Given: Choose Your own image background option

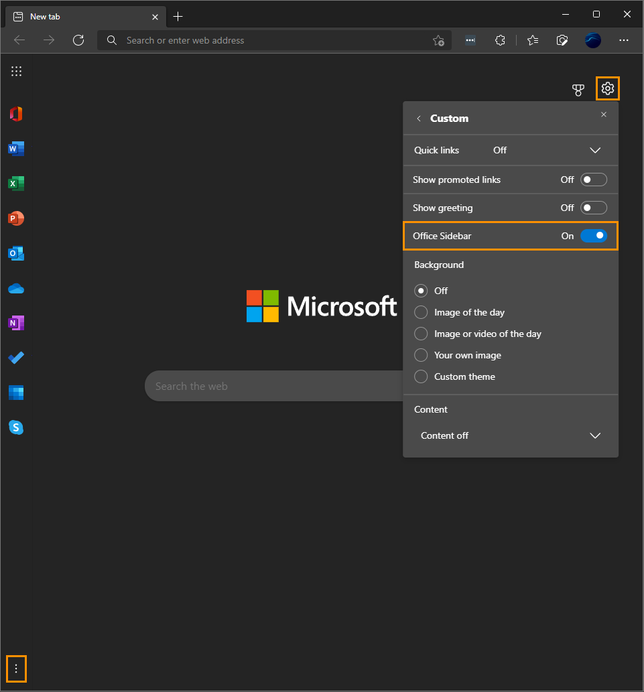Looking at the screenshot, I should pyautogui.click(x=421, y=355).
